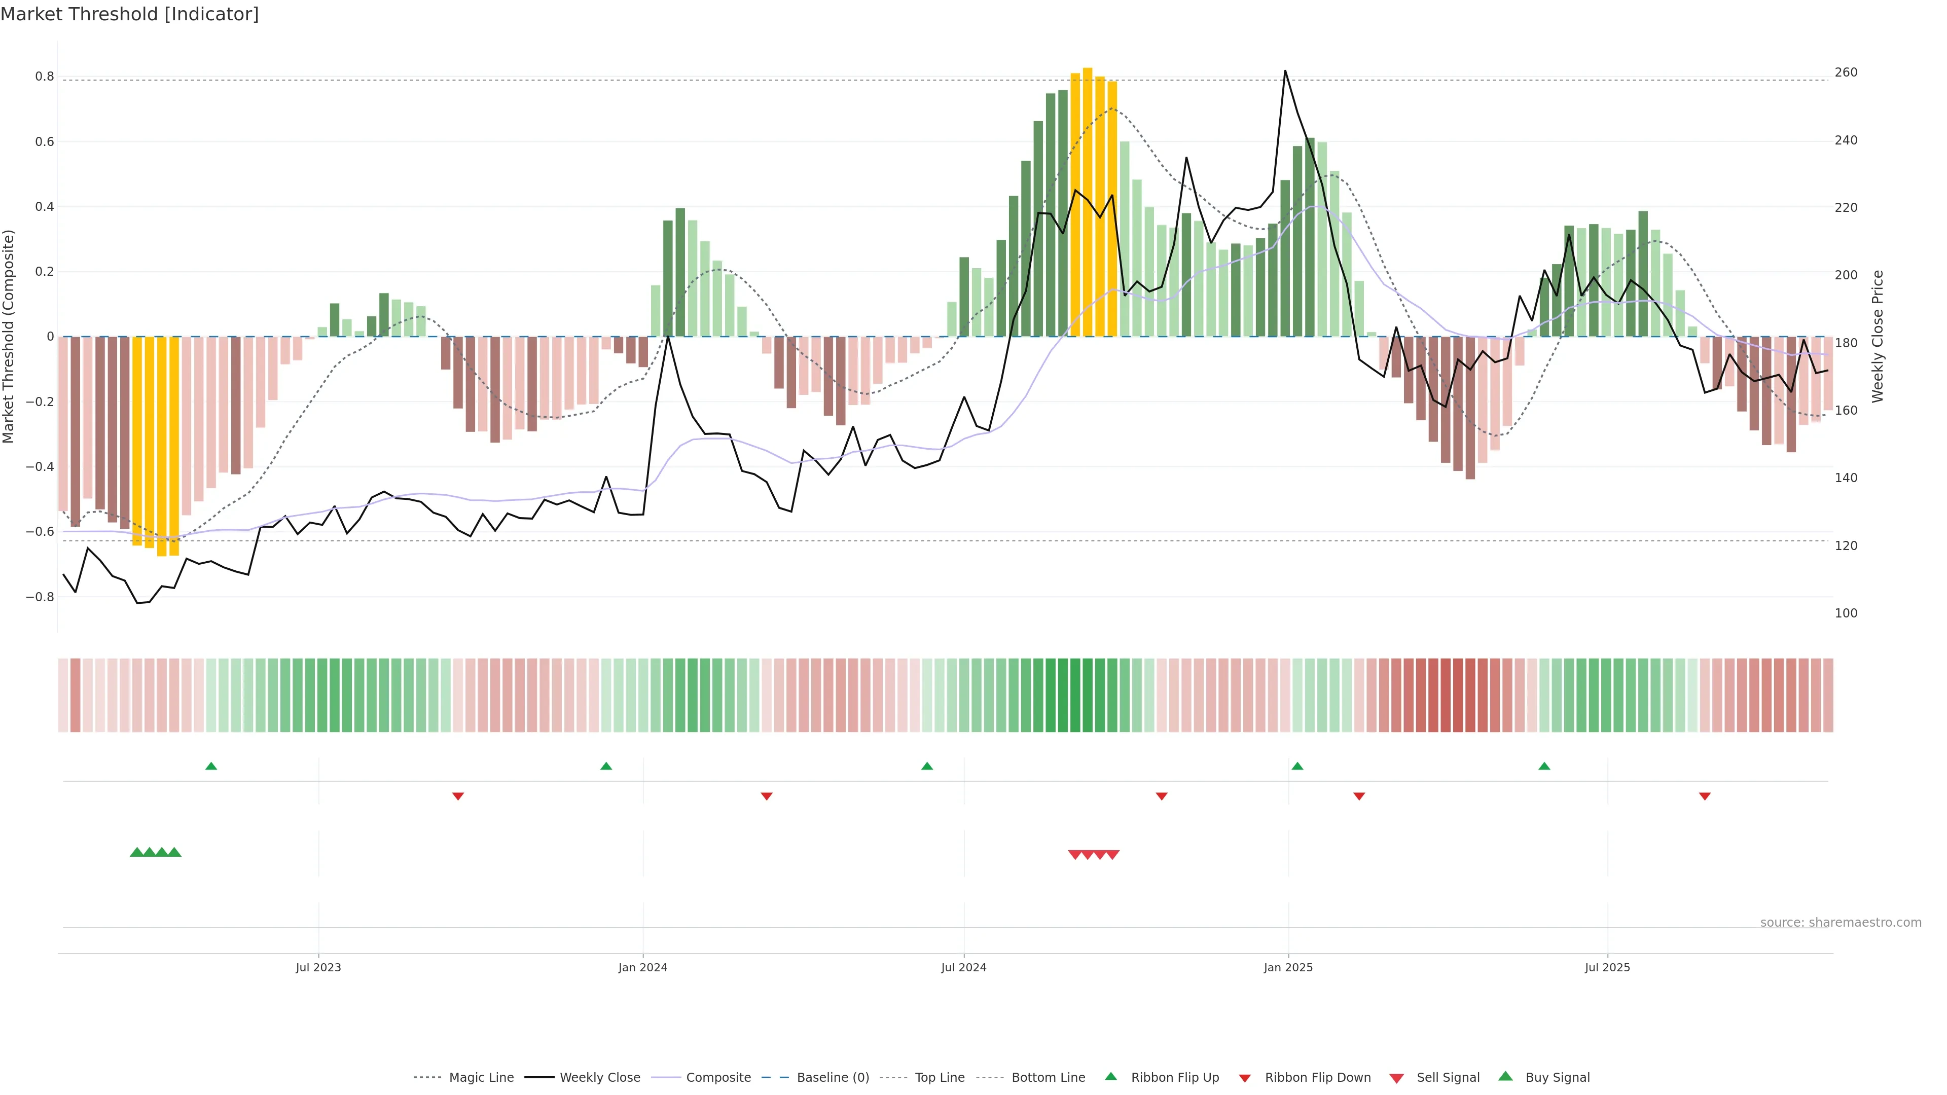
Task: Click the Ribbon Flip Up triangle in legend
Action: (1110, 1076)
